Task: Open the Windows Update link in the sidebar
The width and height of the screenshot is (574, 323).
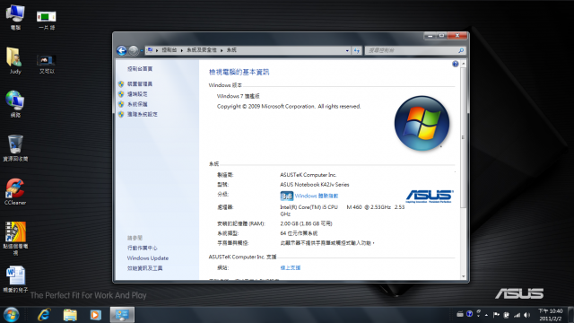Action: [x=148, y=258]
